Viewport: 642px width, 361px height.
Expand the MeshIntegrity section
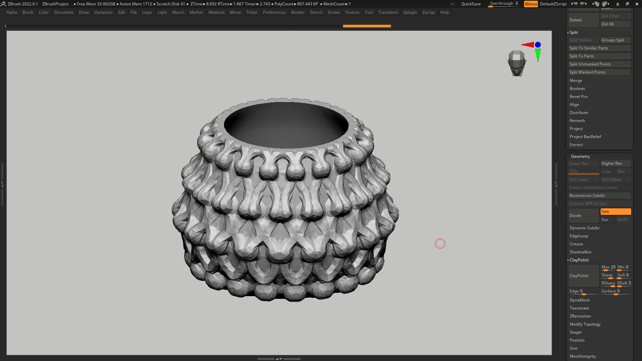(583, 356)
